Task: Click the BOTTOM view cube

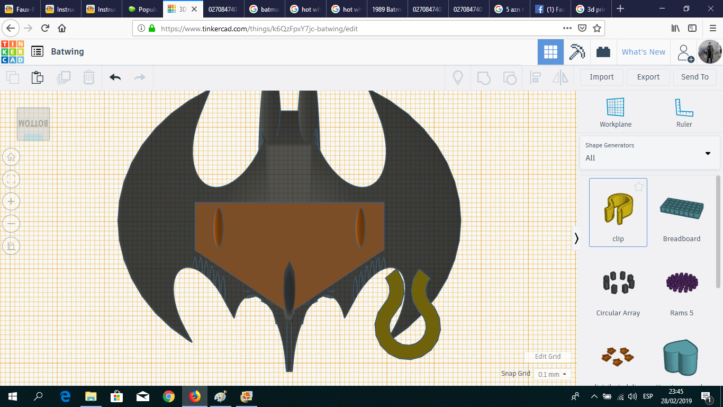Action: click(x=33, y=124)
